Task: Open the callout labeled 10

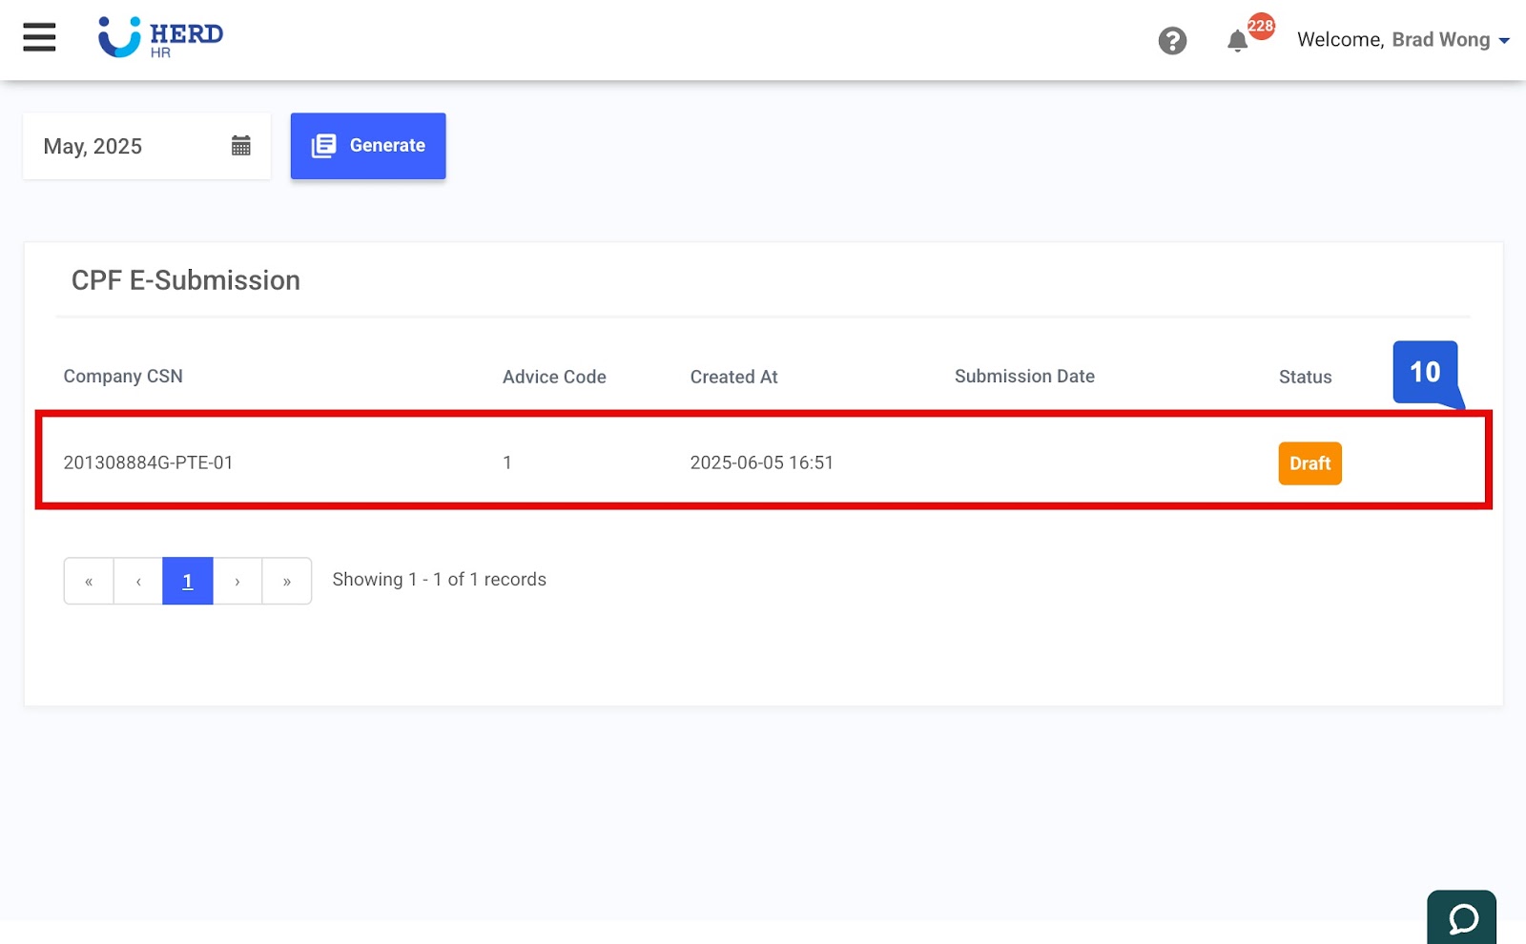Action: 1426,373
